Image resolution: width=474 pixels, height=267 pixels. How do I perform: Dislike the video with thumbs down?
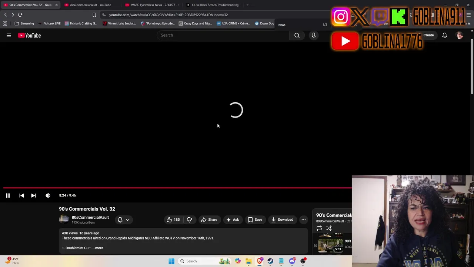pos(189,220)
